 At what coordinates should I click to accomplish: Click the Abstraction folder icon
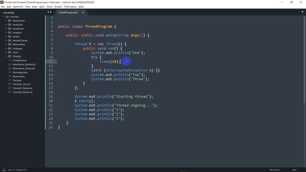pos(10,21)
